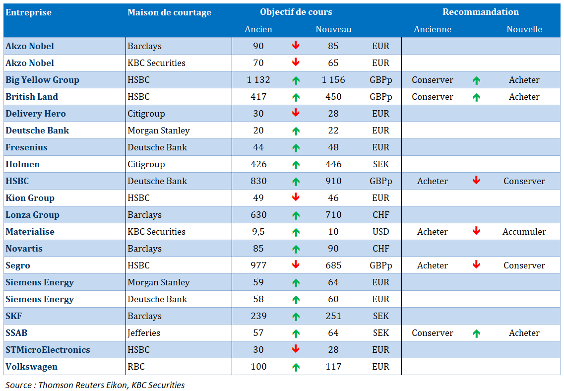Click the 'Nouveau' sub-header
The image size is (564, 391).
point(333,29)
